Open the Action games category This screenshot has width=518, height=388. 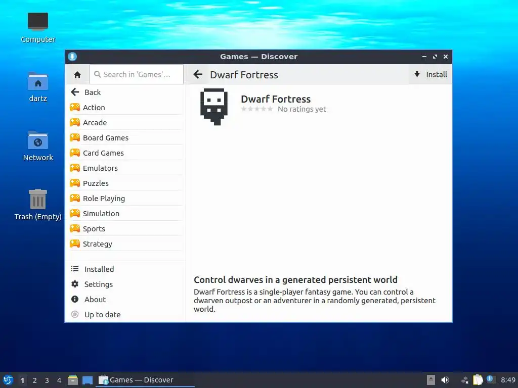pyautogui.click(x=125, y=108)
